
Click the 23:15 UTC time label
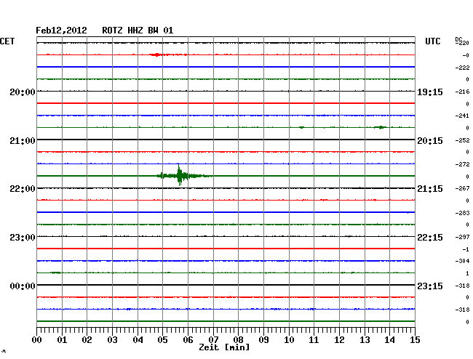tap(430, 286)
